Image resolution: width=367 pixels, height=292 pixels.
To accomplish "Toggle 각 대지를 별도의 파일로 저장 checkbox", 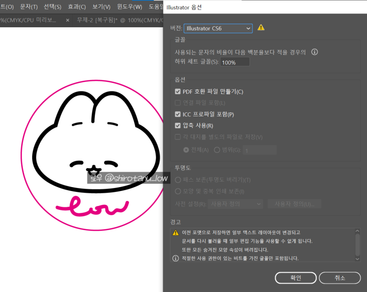I will (x=178, y=137).
